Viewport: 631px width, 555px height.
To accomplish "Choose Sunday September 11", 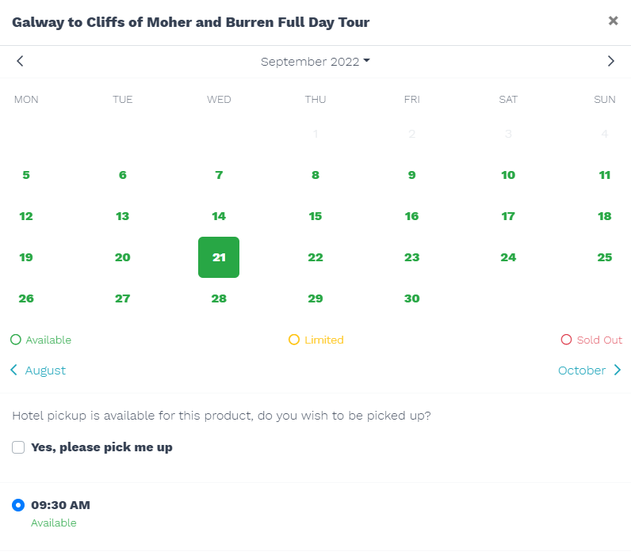I will coord(604,175).
